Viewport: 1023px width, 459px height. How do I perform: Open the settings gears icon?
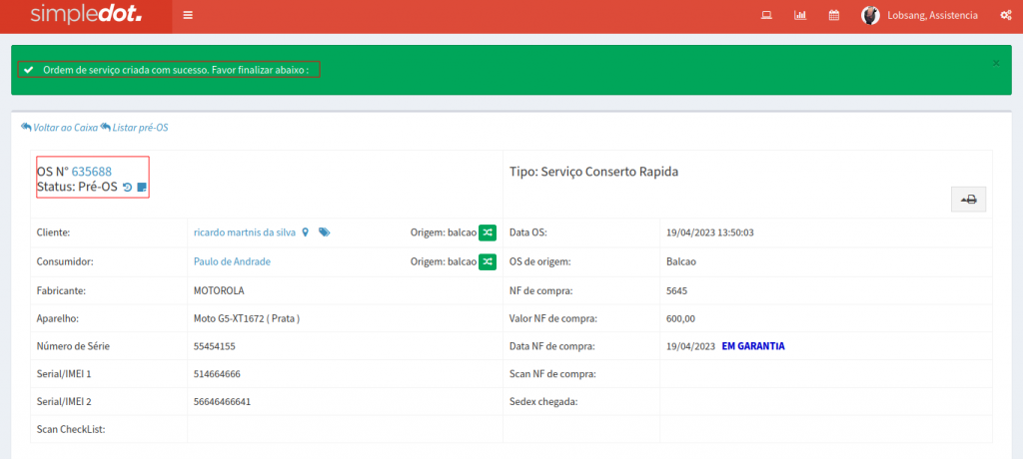1006,16
